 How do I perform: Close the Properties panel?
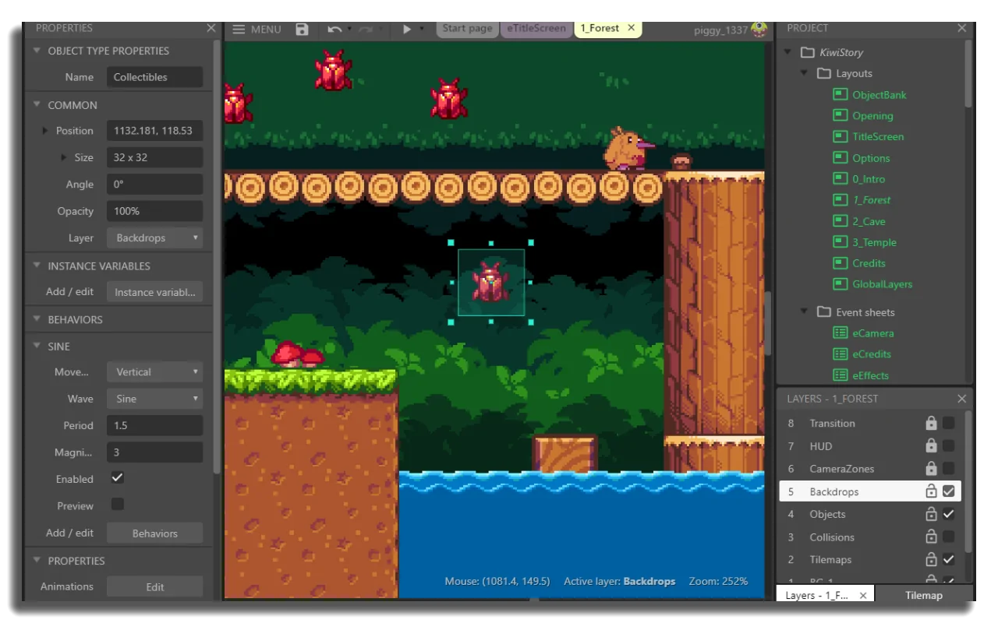tap(211, 28)
